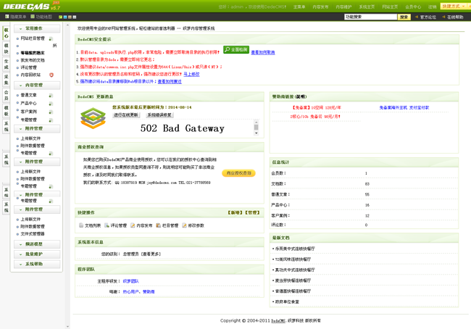The width and height of the screenshot is (471, 329).
Task: Click the add icon beside sidebar 产品中心
Action: pos(51,104)
